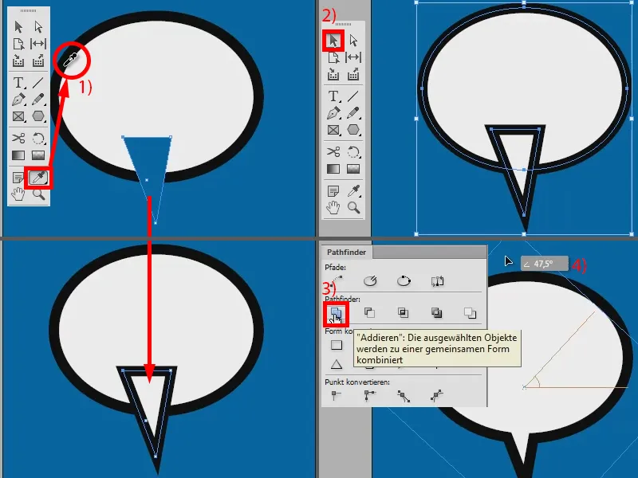Select the Eyedropper tool in the toolbar
Screen dimensions: 638x478
click(x=37, y=177)
